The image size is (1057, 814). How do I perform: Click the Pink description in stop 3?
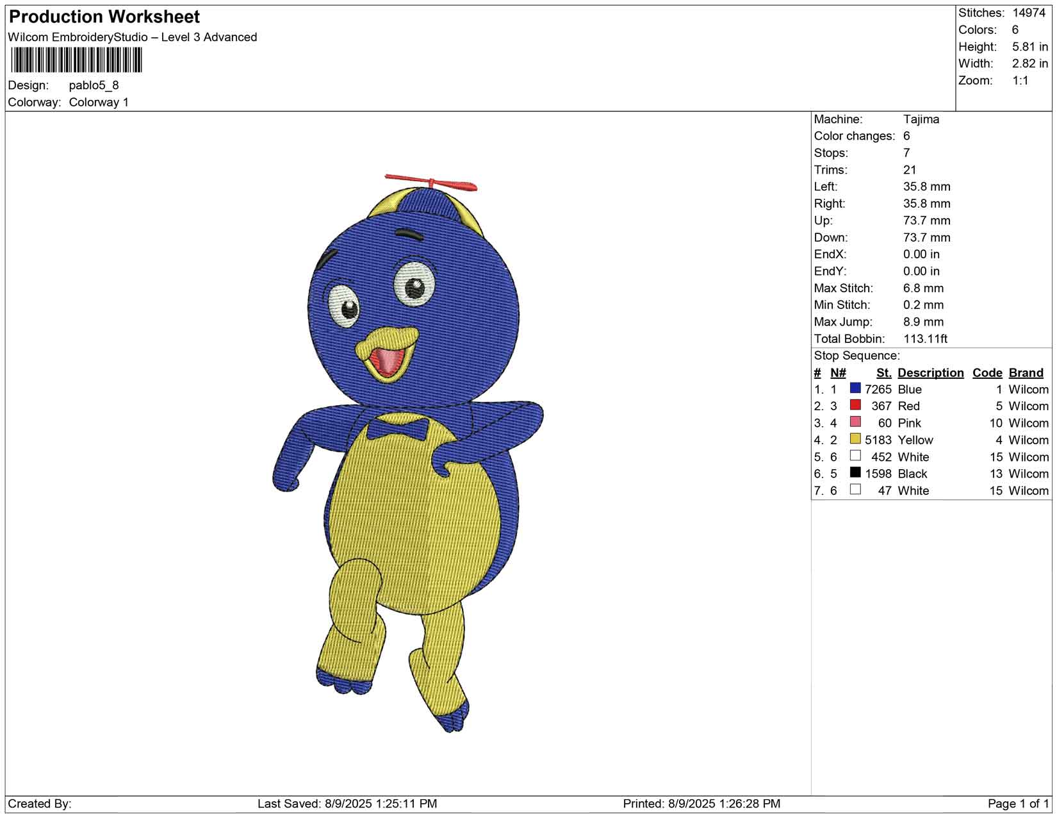coord(910,424)
